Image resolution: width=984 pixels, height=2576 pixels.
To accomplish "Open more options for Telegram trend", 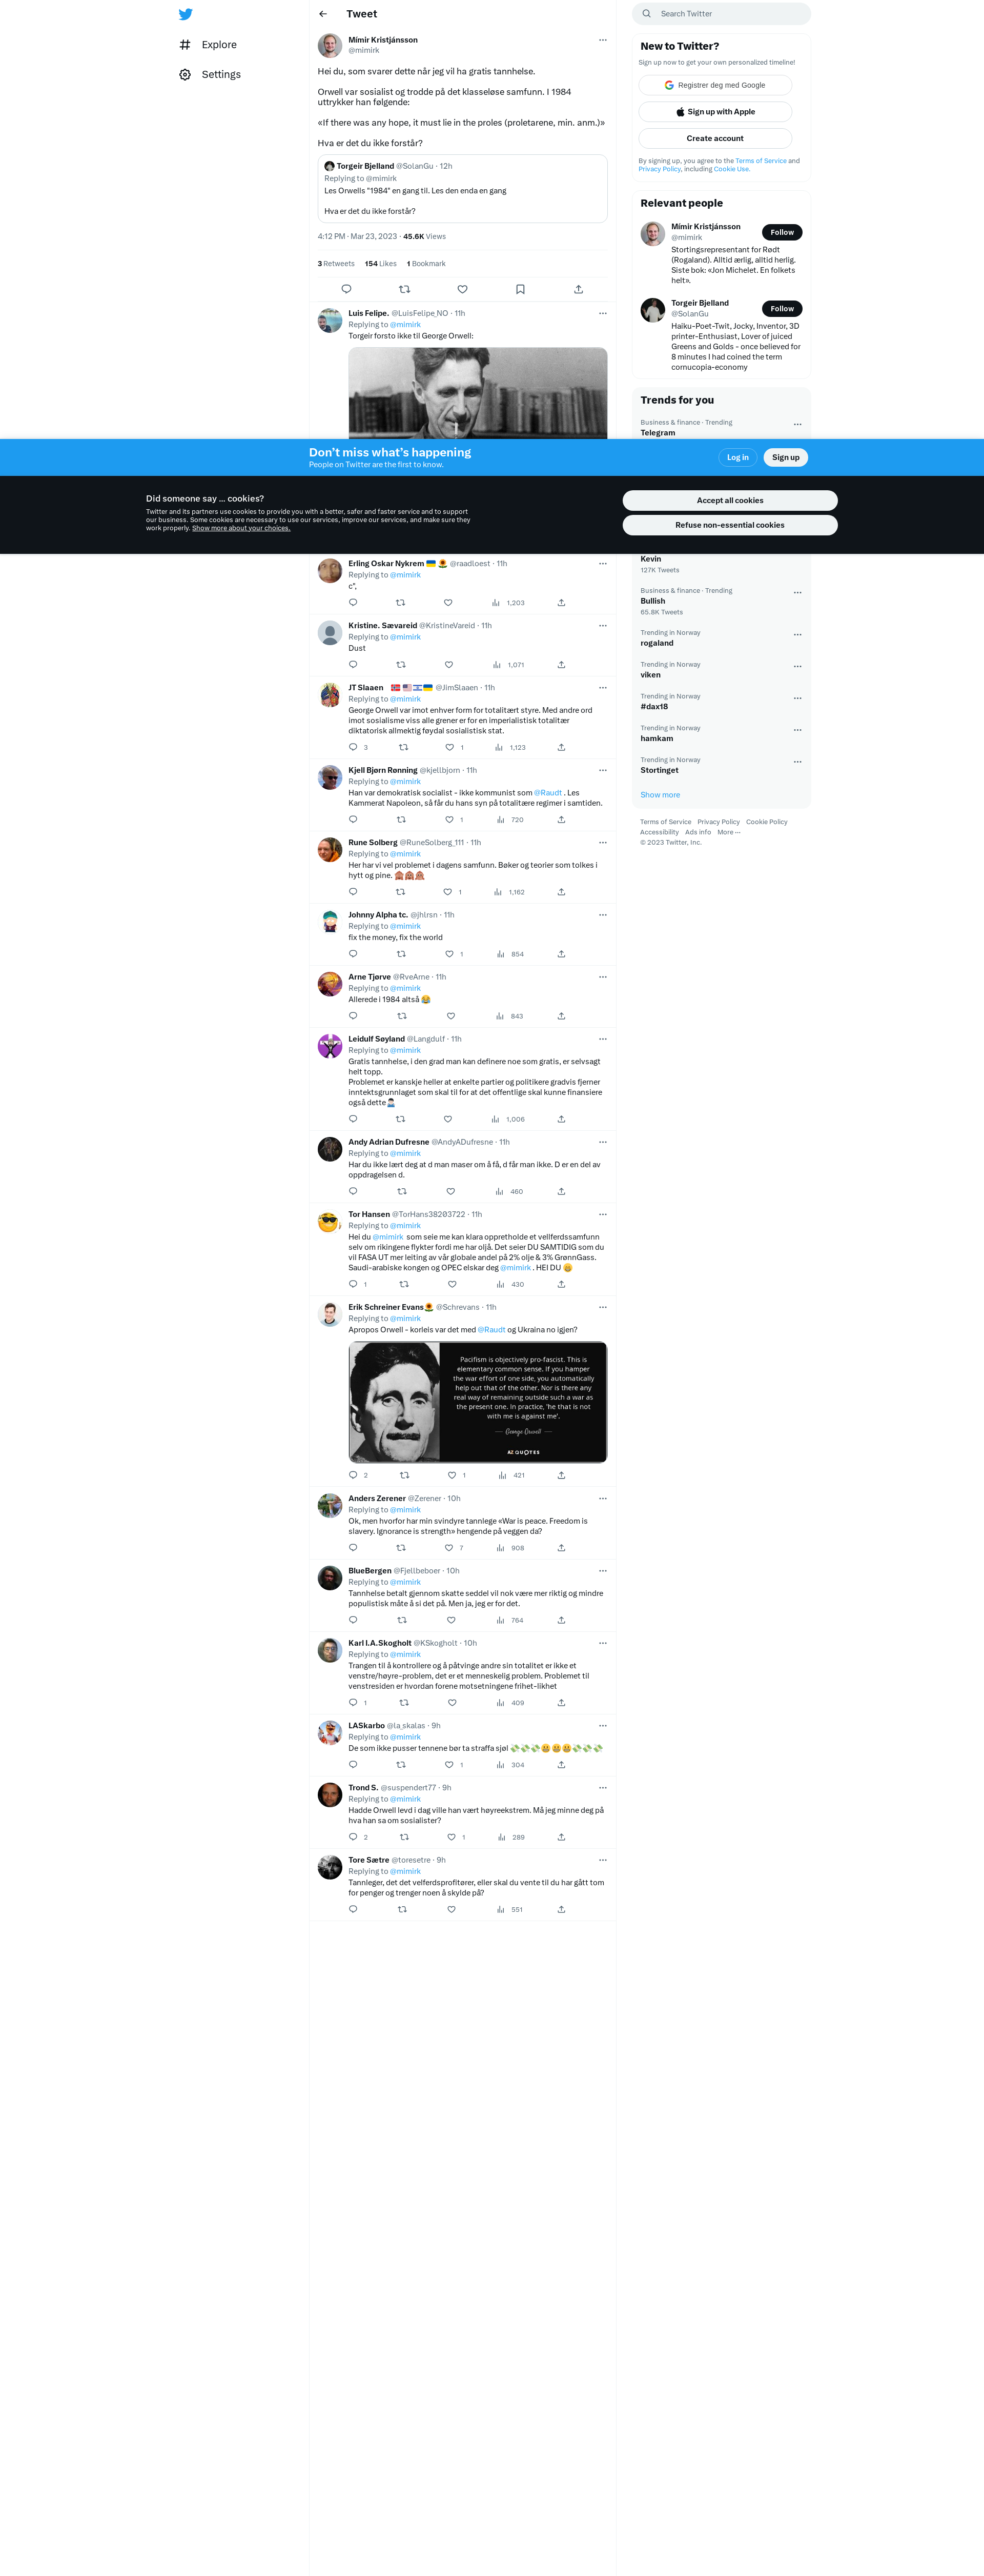I will coord(797,424).
